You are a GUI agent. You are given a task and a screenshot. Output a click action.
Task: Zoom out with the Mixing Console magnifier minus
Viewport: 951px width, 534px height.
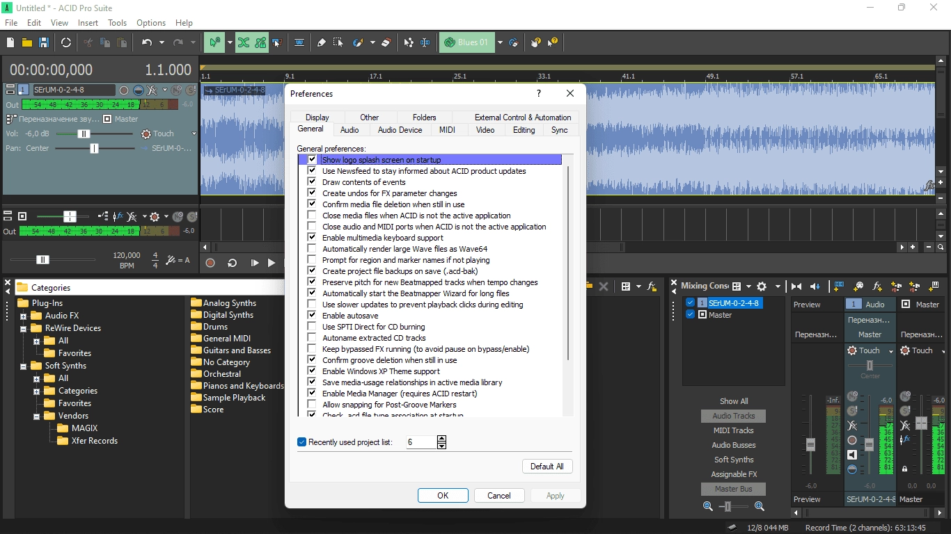(x=708, y=507)
